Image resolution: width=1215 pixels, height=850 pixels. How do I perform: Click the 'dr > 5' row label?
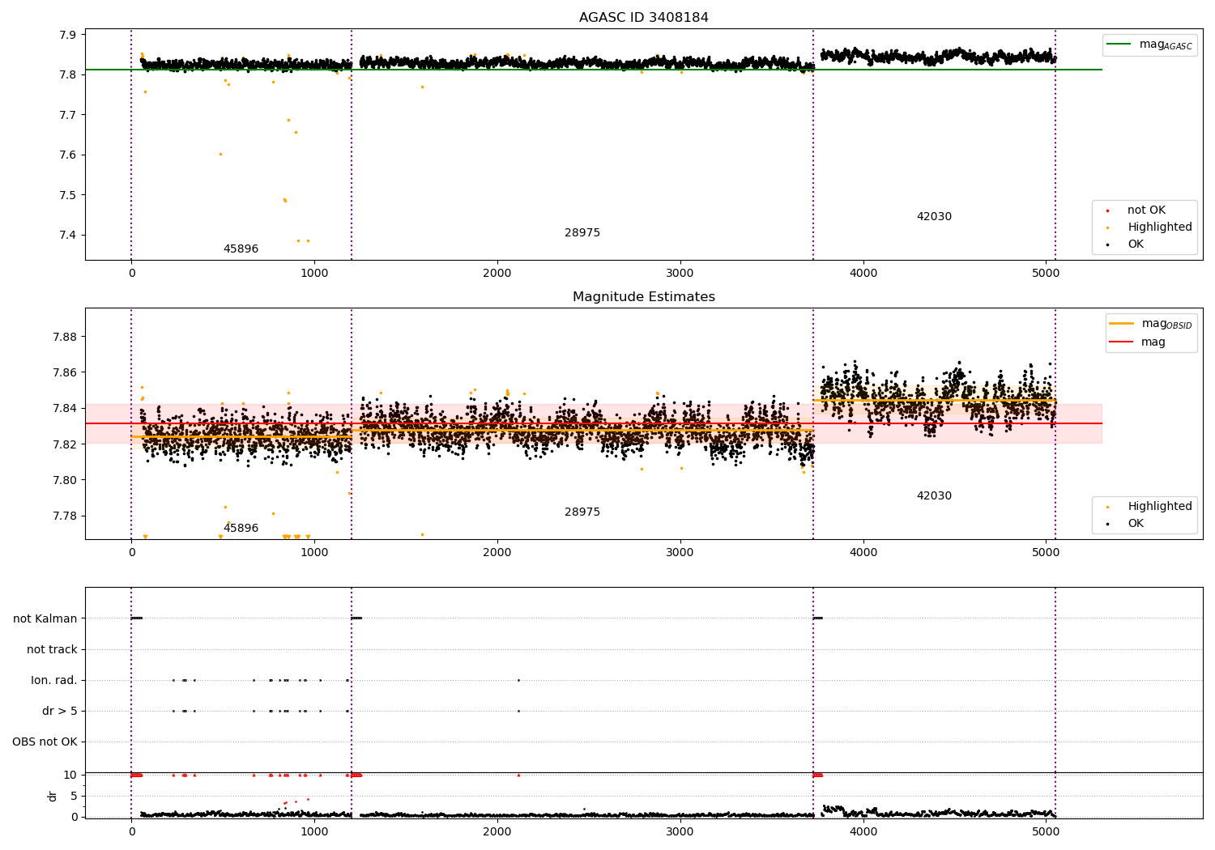60,711
